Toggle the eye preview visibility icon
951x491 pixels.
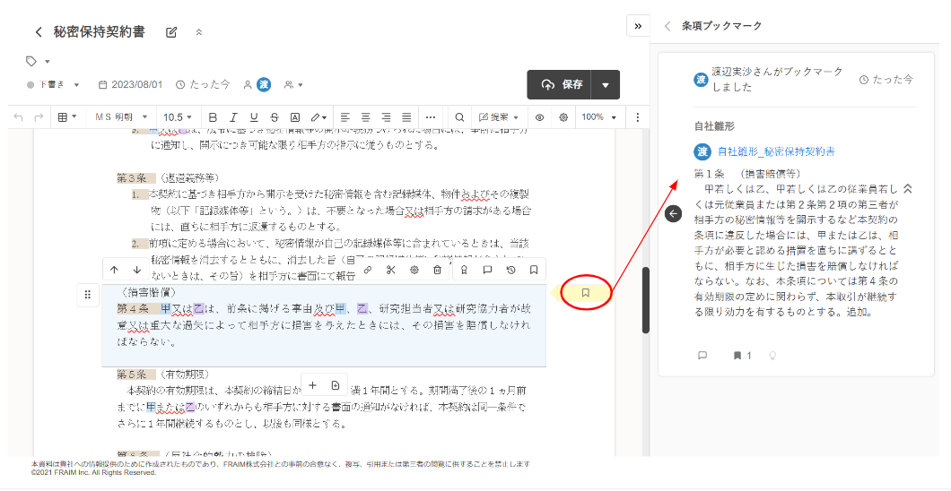pyautogui.click(x=540, y=117)
